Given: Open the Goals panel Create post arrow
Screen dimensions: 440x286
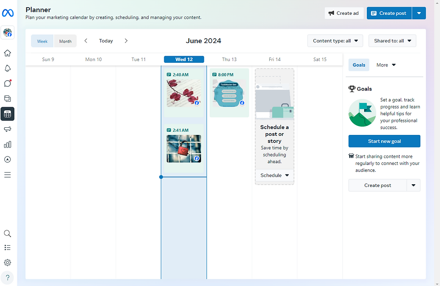Looking at the screenshot, I should point(414,186).
